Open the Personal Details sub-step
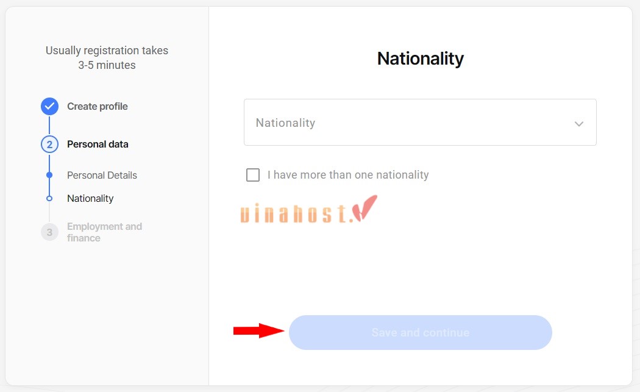Image resolution: width=640 pixels, height=392 pixels. [x=102, y=176]
